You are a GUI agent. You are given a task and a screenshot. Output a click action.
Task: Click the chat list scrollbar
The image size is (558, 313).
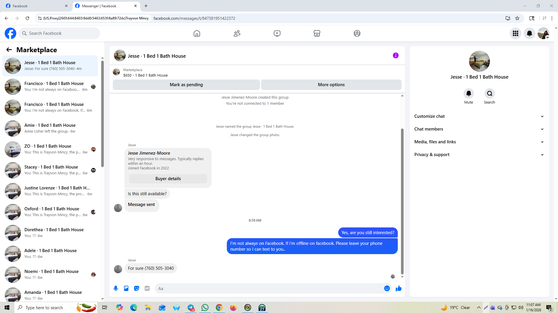tap(102, 113)
